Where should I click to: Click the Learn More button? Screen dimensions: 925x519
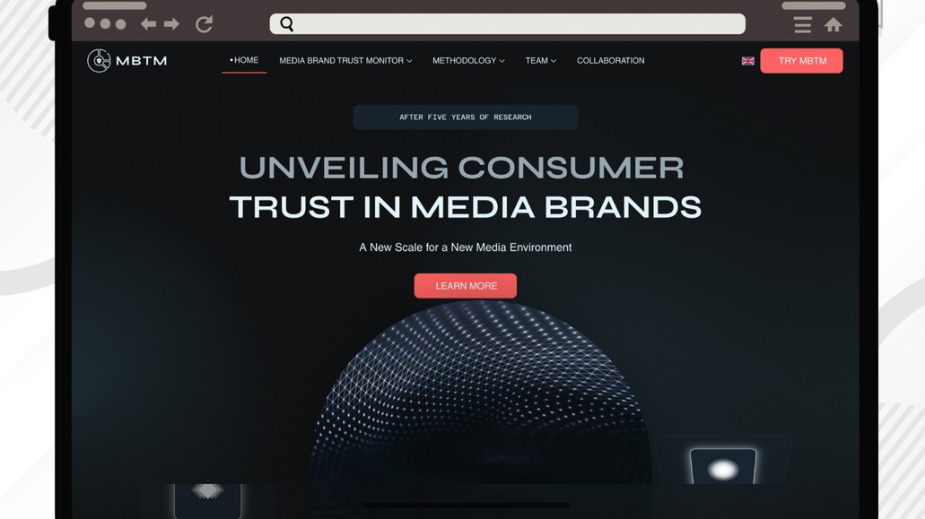(x=466, y=286)
